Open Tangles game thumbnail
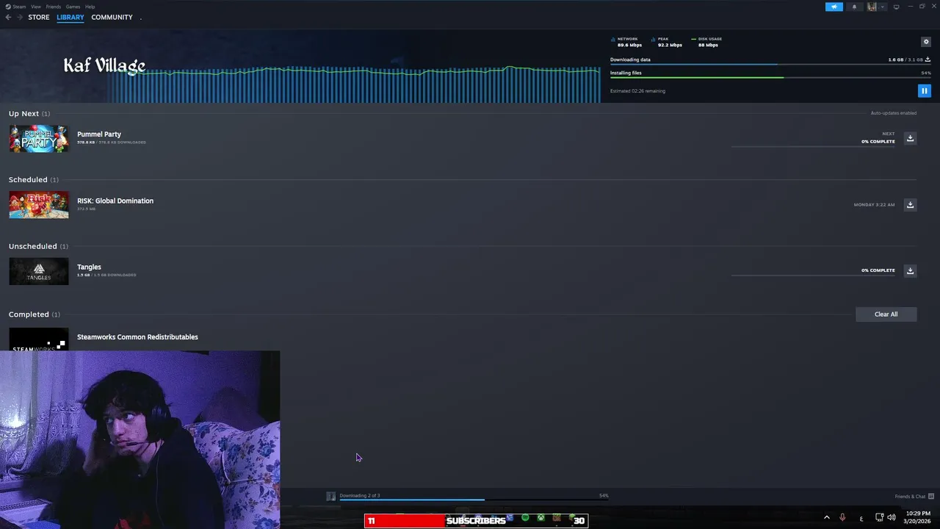This screenshot has width=940, height=529. click(x=38, y=271)
